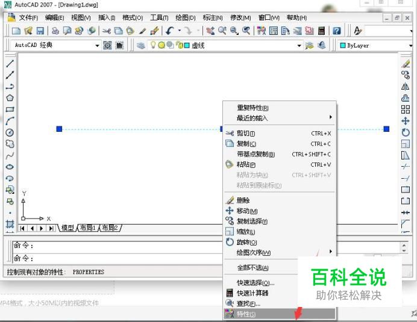Click the Pan realtime icon
Screen dimensions: 417x322
point(211,31)
